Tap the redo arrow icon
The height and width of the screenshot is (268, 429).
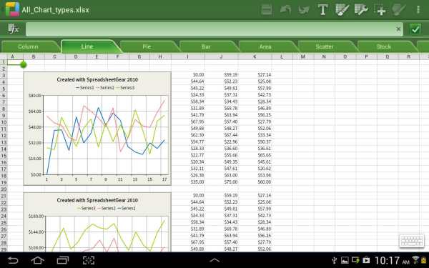click(x=304, y=10)
